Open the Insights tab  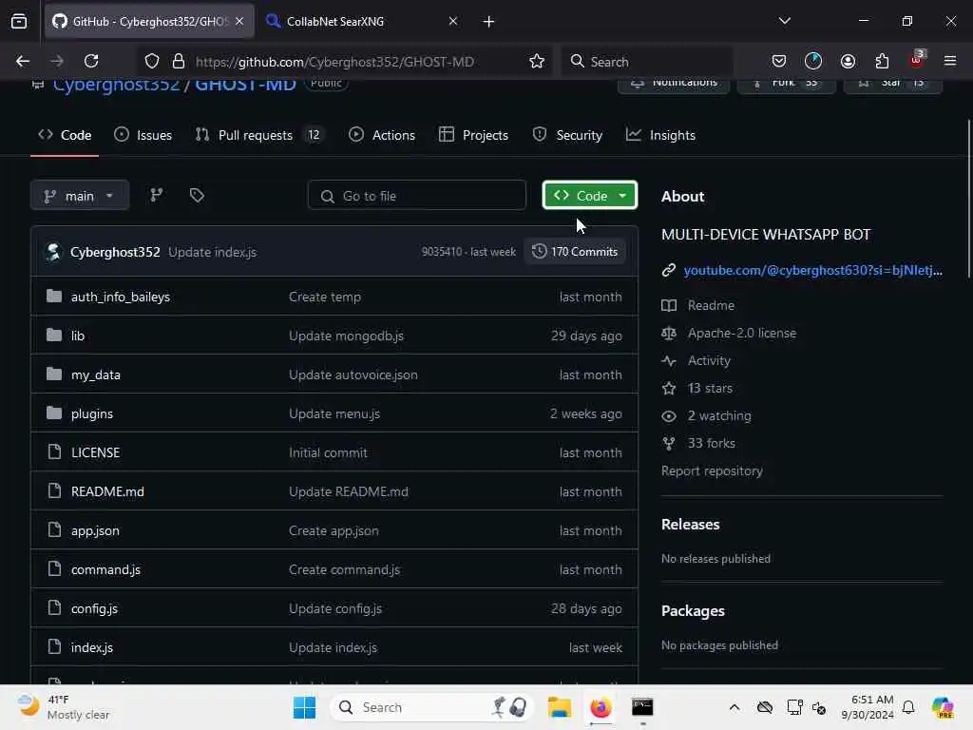tap(661, 135)
